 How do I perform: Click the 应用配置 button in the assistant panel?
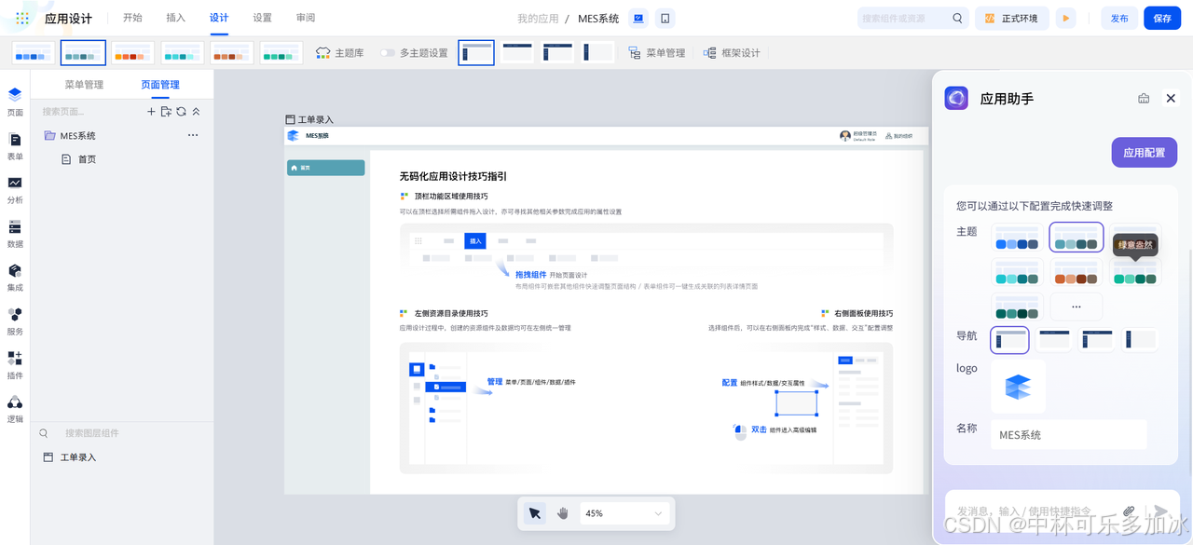click(x=1144, y=152)
